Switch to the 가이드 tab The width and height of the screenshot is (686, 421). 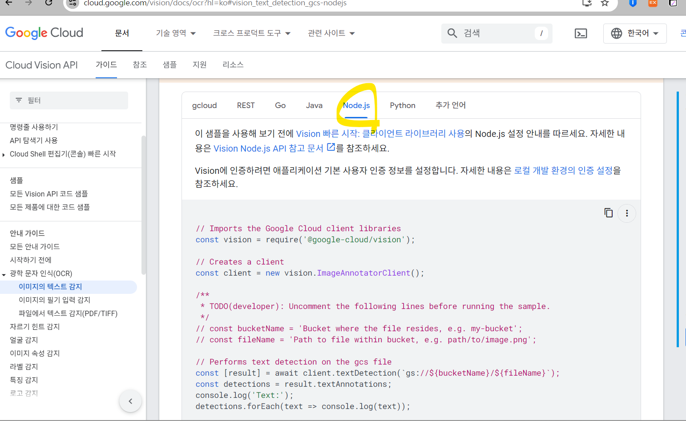pyautogui.click(x=106, y=65)
